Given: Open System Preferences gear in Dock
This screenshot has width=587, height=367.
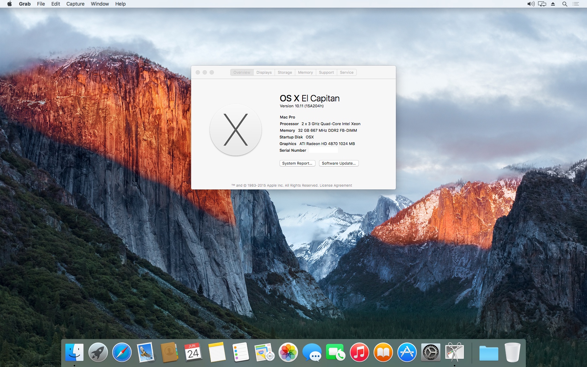Looking at the screenshot, I should click(x=431, y=352).
